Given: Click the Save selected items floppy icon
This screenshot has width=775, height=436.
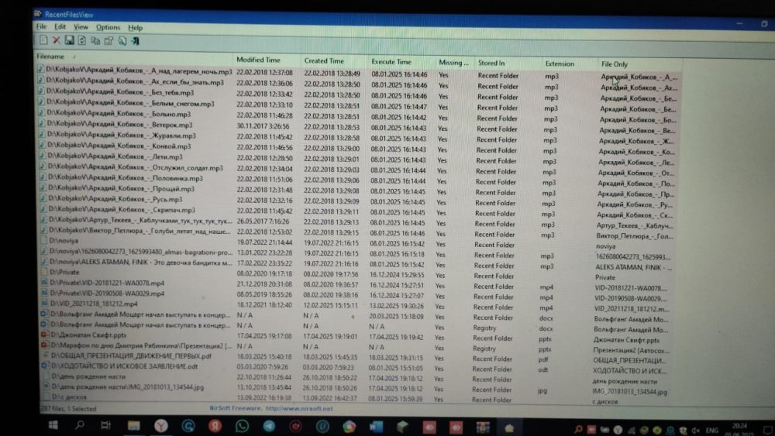Looking at the screenshot, I should 69,40.
